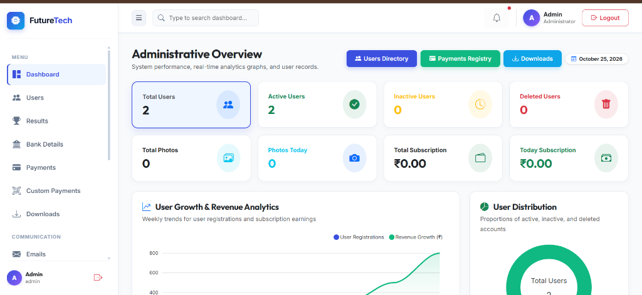
Task: Click the Users Directory button
Action: [x=382, y=58]
